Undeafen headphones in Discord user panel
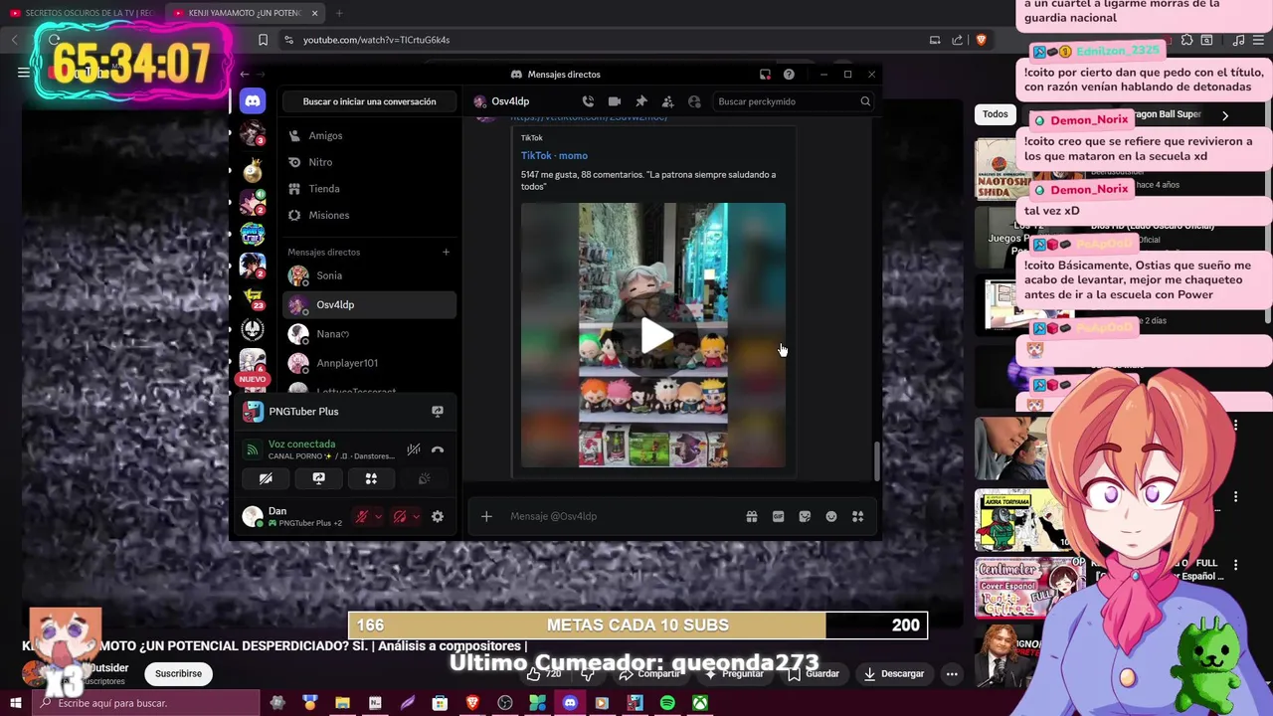Image resolution: width=1273 pixels, height=716 pixels. [400, 516]
